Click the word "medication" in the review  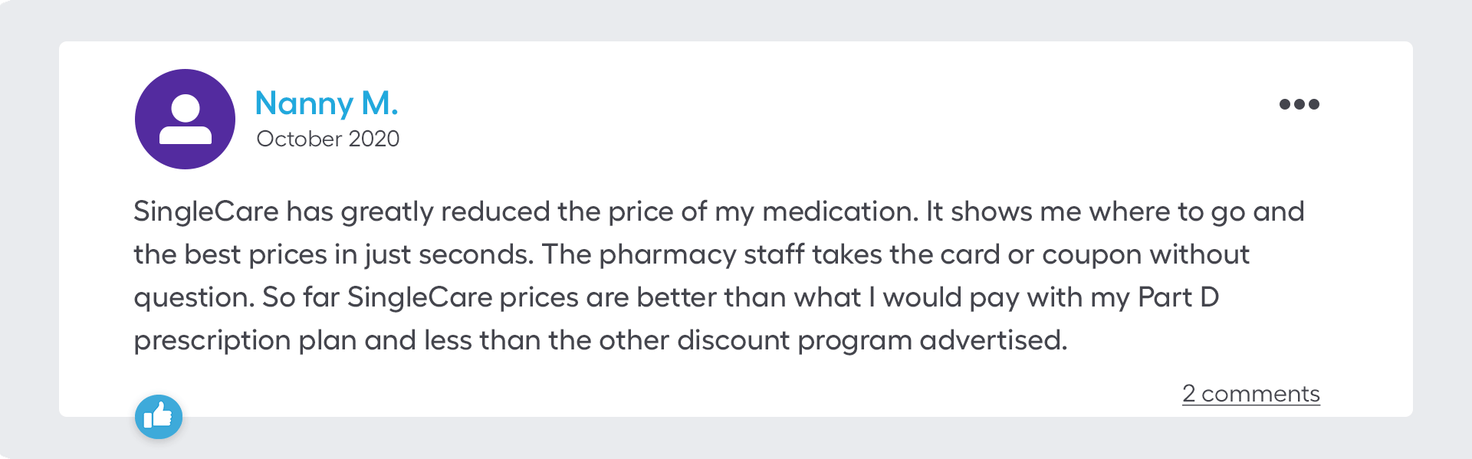click(x=839, y=211)
